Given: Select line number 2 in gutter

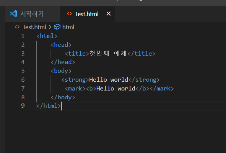Looking at the screenshot, I should point(23,45).
